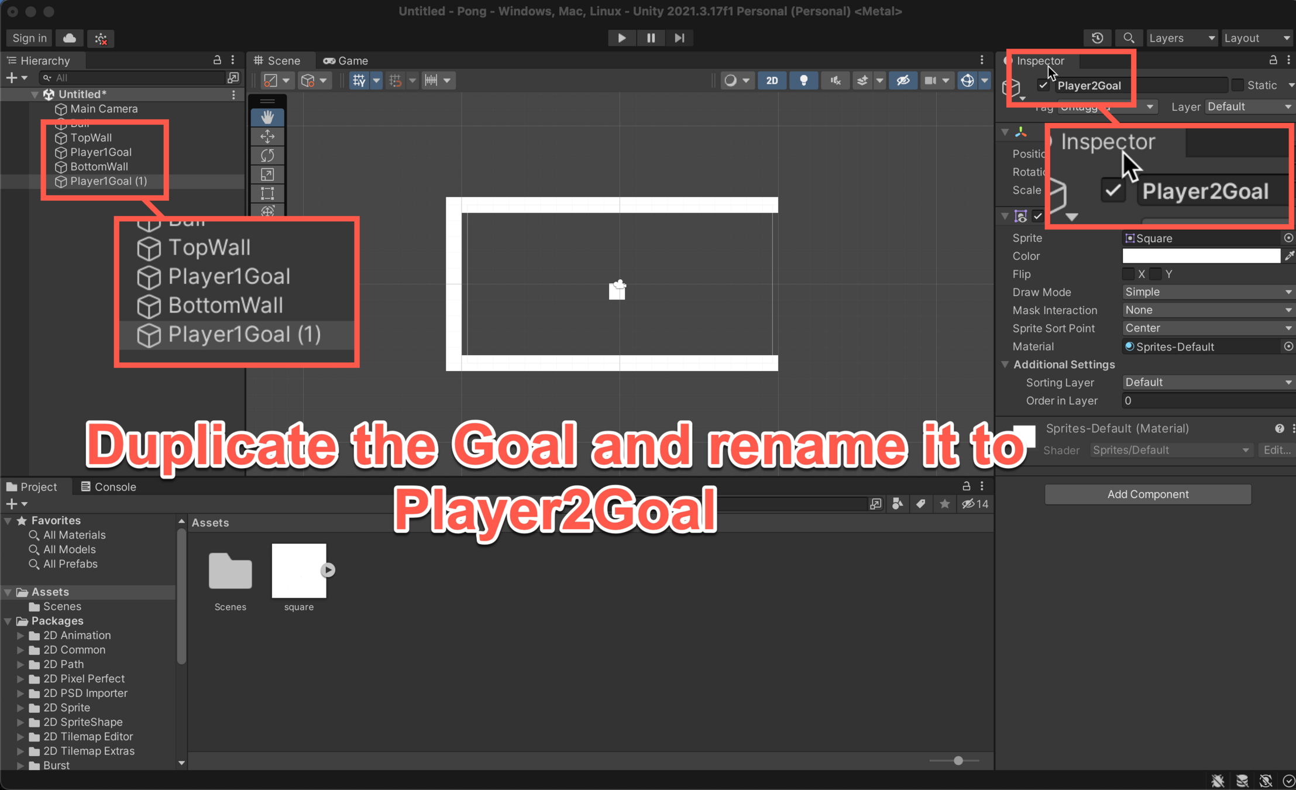This screenshot has height=790, width=1296.
Task: Open the sprite Color swatch
Action: tap(1201, 256)
